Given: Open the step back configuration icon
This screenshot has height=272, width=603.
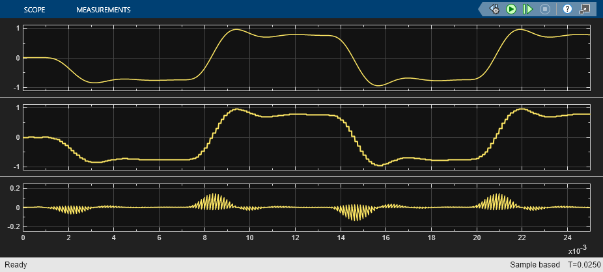Looking at the screenshot, I should tap(494, 9).
